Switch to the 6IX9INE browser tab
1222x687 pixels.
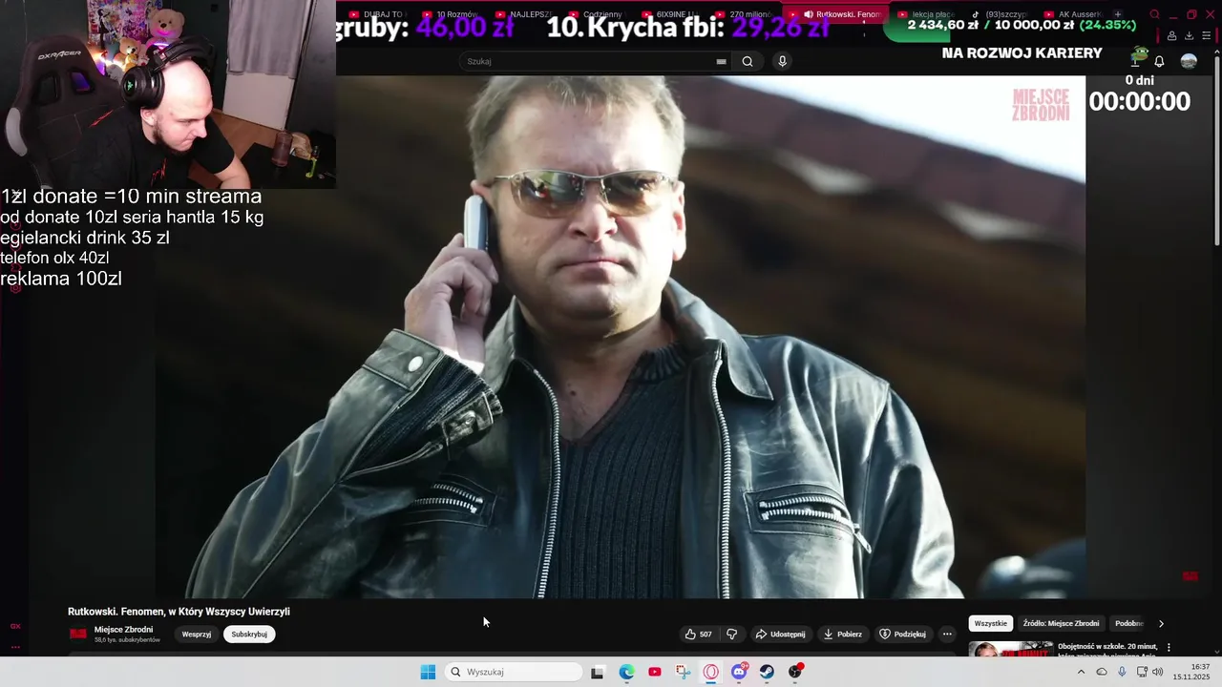(x=670, y=14)
